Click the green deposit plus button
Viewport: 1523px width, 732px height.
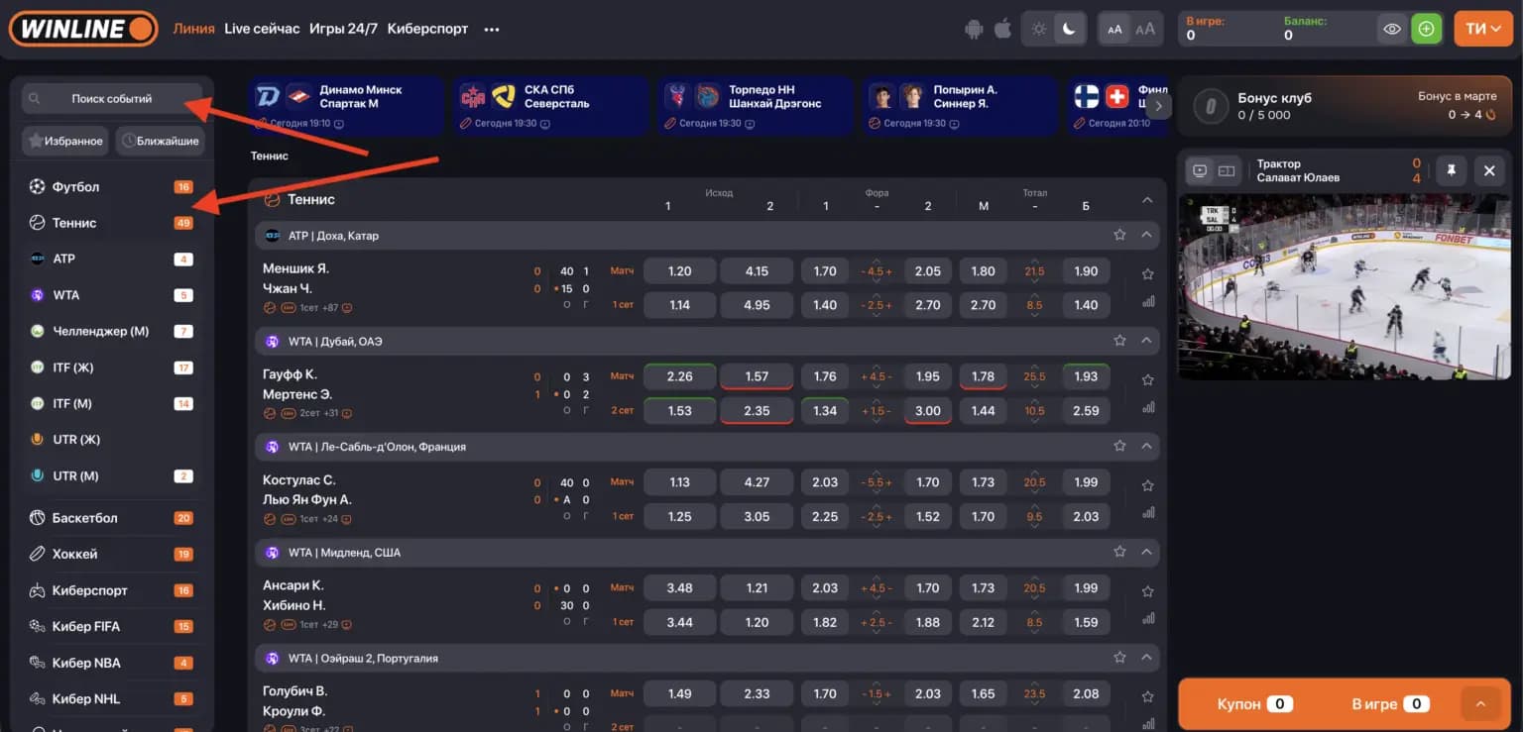pos(1426,29)
